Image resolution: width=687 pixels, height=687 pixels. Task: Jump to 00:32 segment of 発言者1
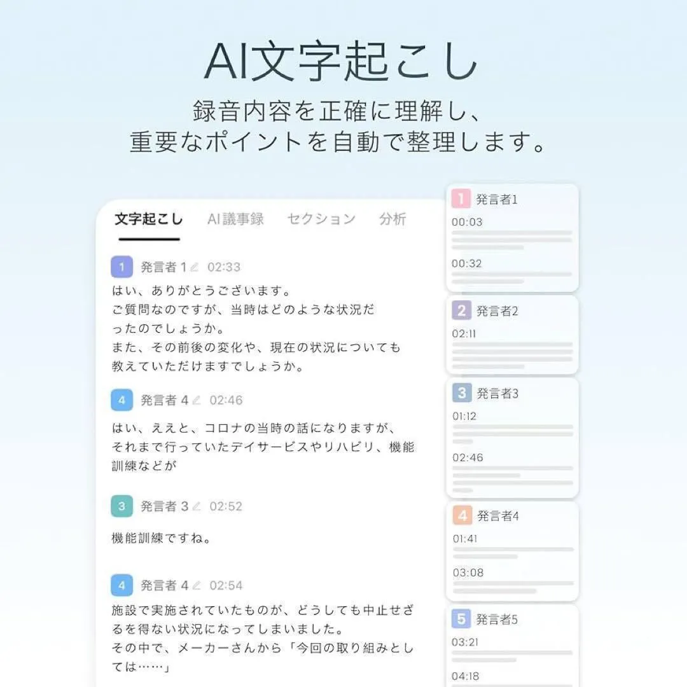pos(467,263)
